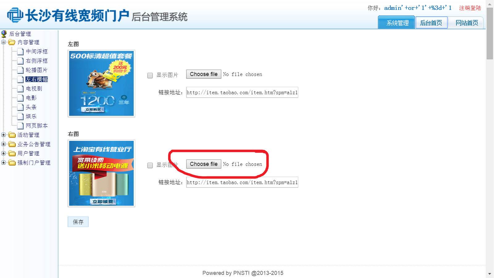Click the admin username link in header
This screenshot has height=278, width=494.
click(418, 8)
